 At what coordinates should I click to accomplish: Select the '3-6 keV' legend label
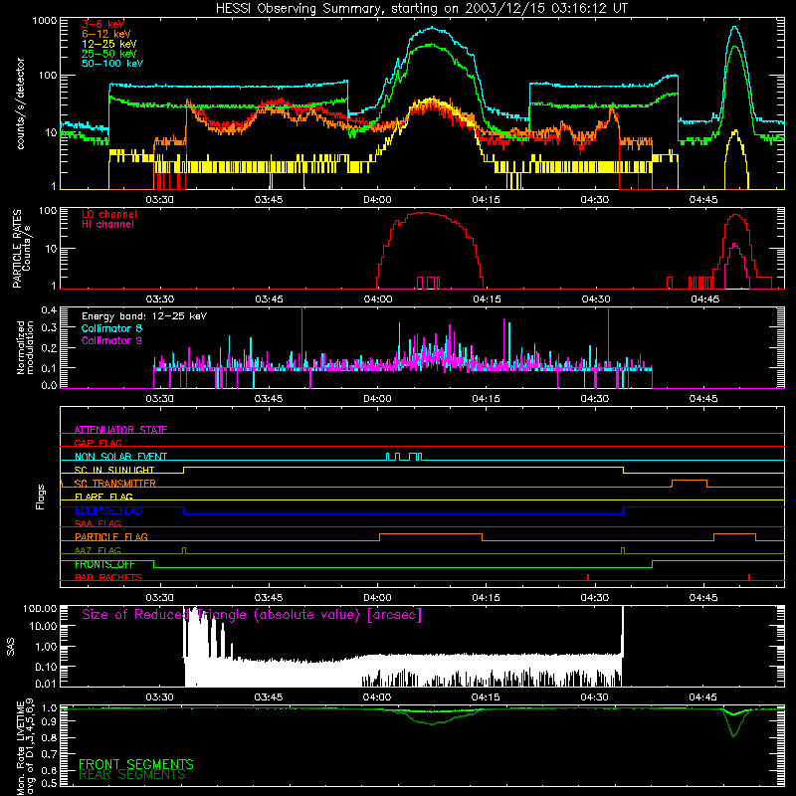(x=102, y=24)
